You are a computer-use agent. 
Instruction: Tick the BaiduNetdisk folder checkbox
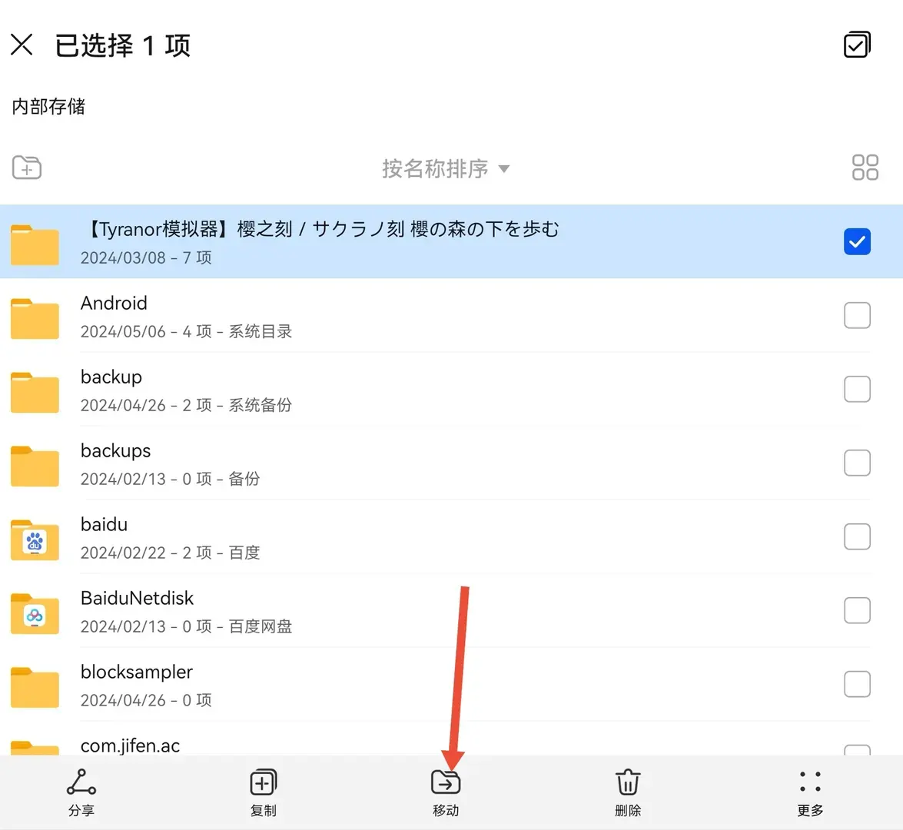click(857, 610)
